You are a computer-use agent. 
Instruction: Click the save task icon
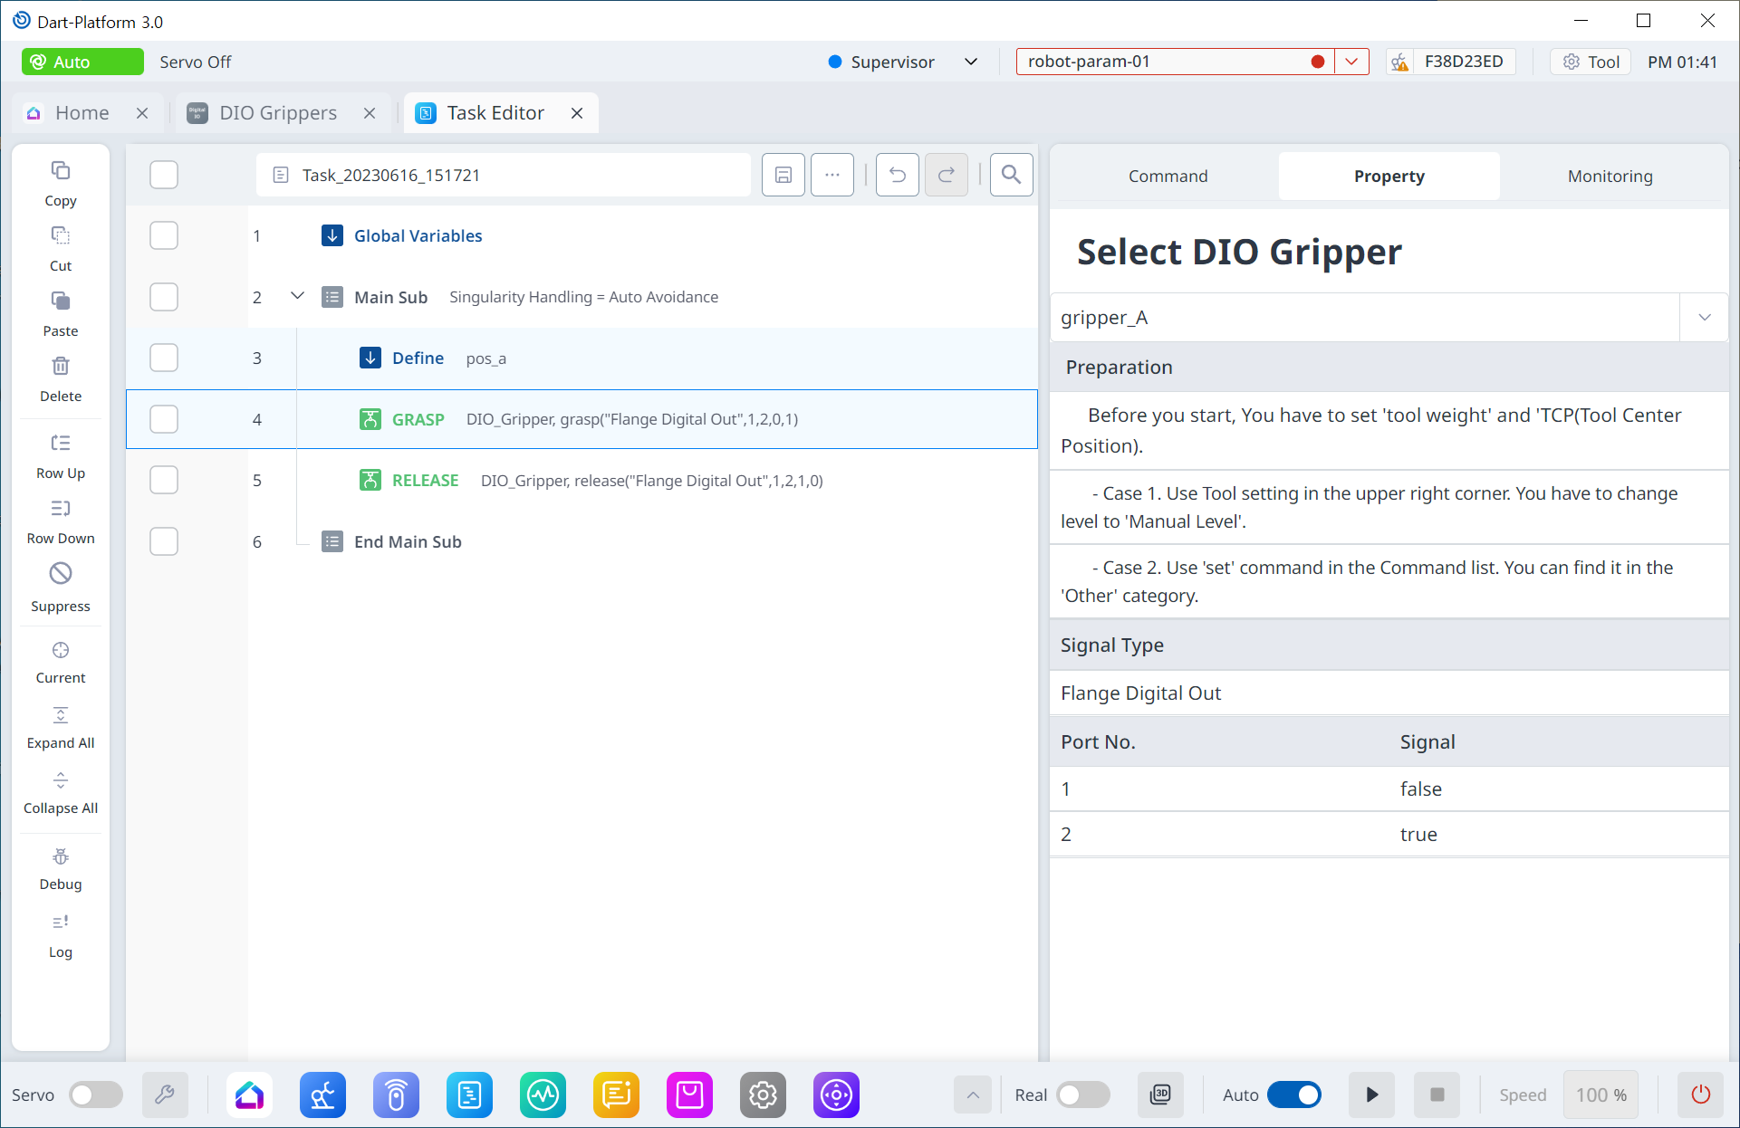tap(783, 175)
